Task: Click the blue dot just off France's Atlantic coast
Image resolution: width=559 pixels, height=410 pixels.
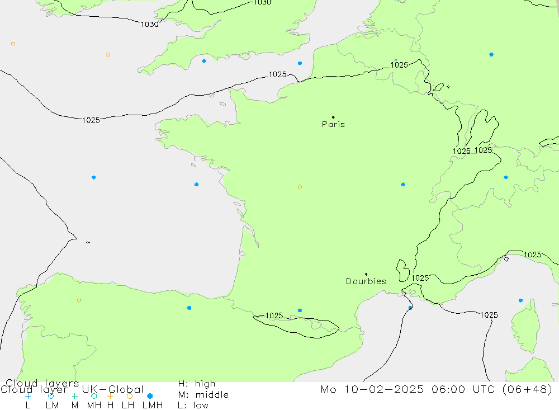Action: (x=196, y=185)
